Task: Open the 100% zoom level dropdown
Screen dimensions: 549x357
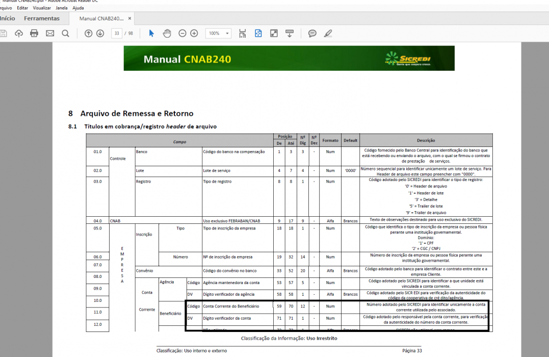Action: [218, 33]
